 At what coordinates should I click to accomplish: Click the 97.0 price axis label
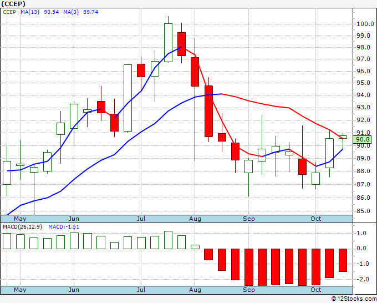[363, 59]
